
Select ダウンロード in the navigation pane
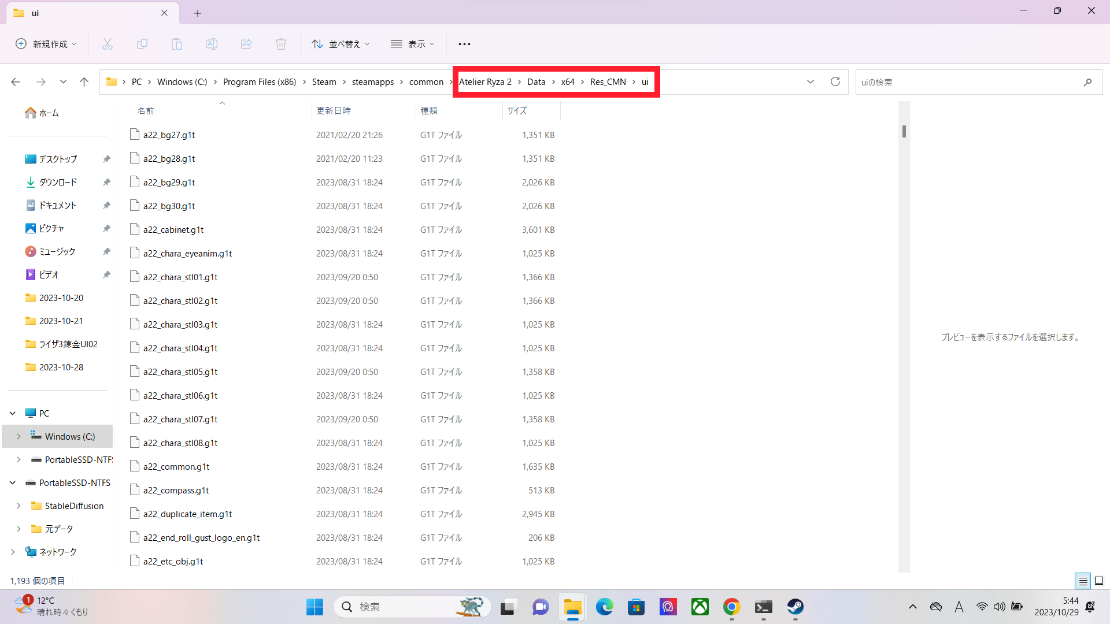click(x=58, y=182)
